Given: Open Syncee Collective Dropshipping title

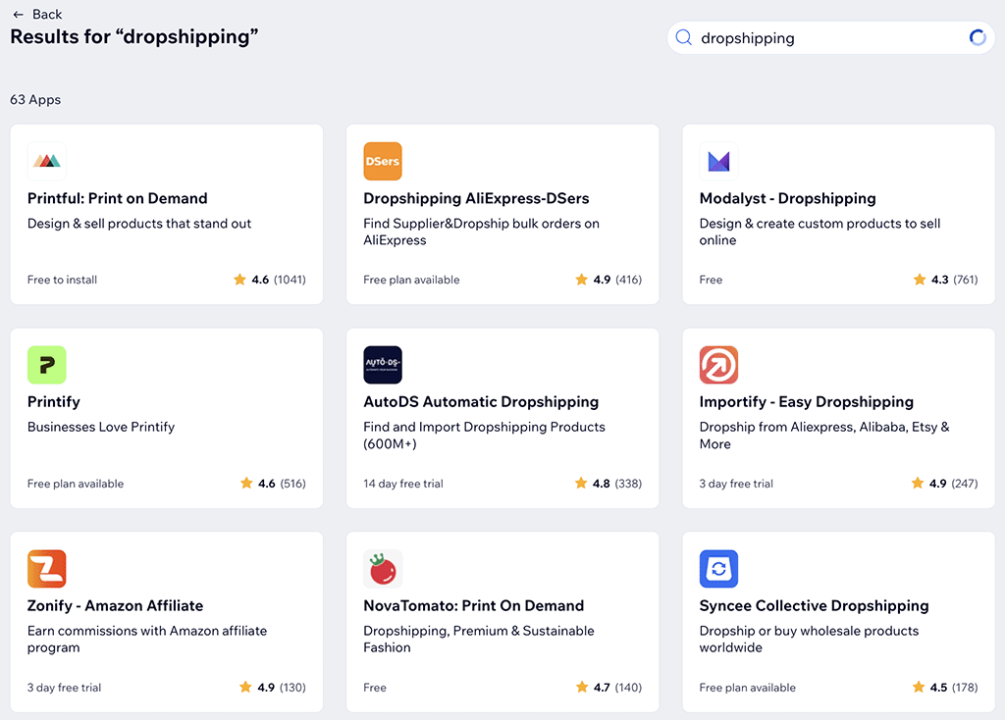Looking at the screenshot, I should pos(814,606).
